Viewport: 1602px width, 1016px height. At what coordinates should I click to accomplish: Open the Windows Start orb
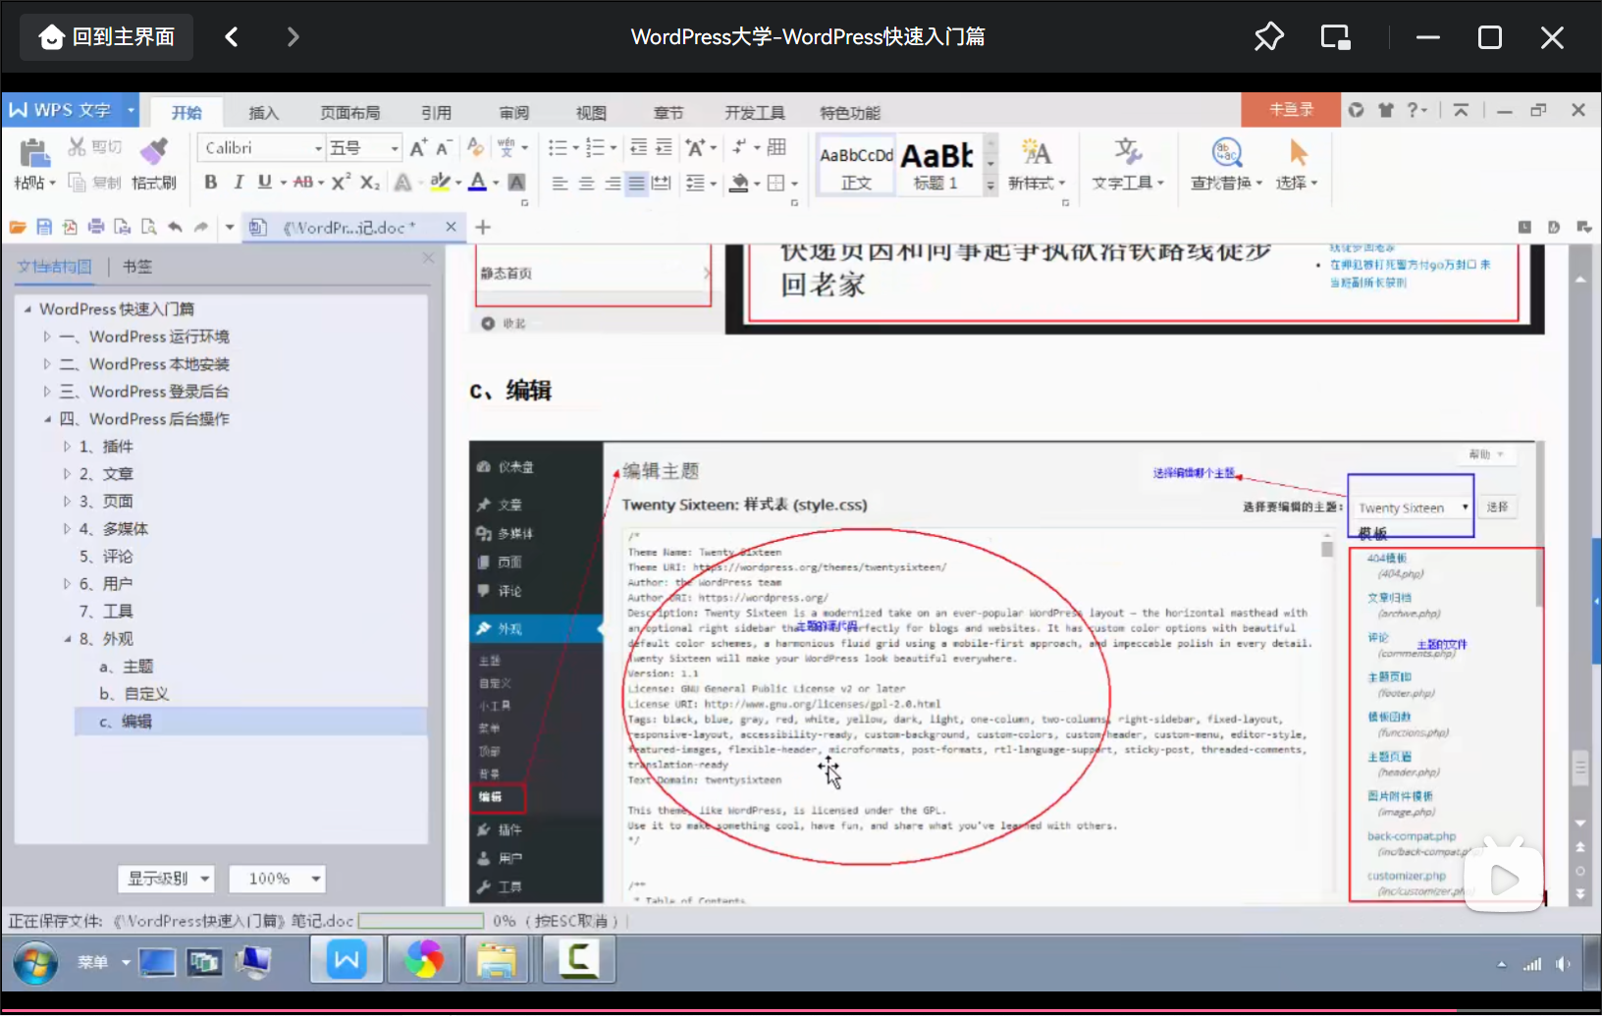coord(35,963)
